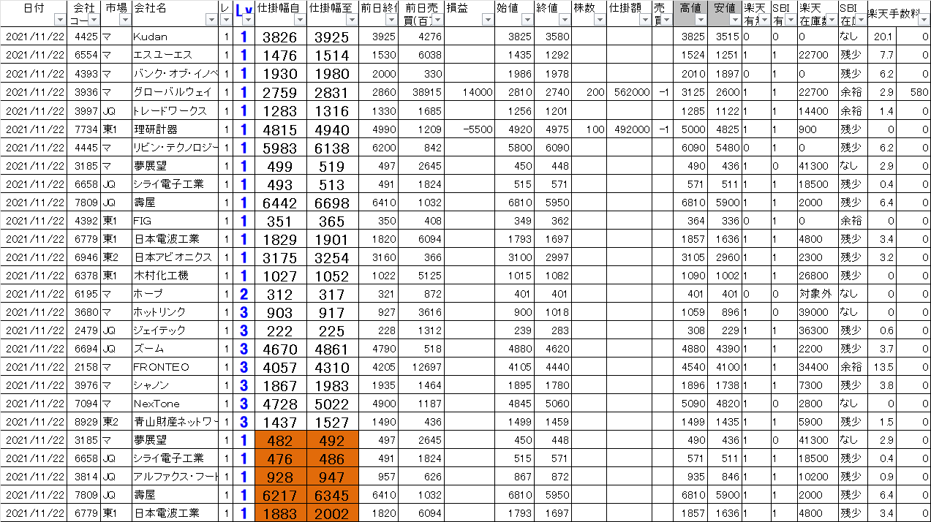Select the 木村化工機 company name cell
Screen dimensions: 931x522
pos(176,275)
